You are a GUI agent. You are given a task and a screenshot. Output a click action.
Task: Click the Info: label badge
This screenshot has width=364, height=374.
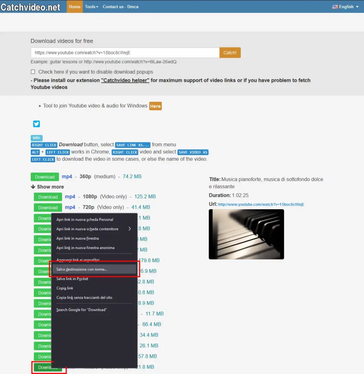[37, 138]
